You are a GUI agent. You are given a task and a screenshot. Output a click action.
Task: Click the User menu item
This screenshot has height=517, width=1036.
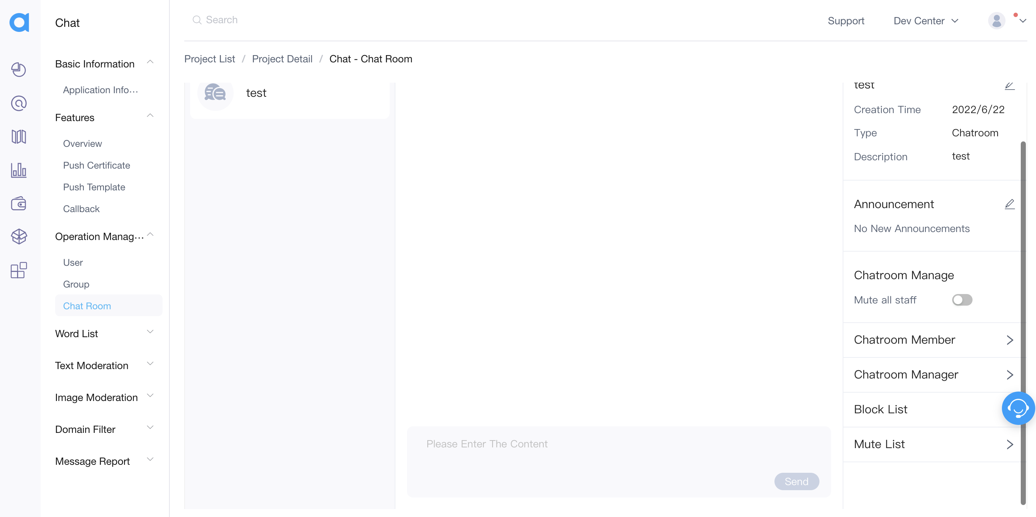73,262
